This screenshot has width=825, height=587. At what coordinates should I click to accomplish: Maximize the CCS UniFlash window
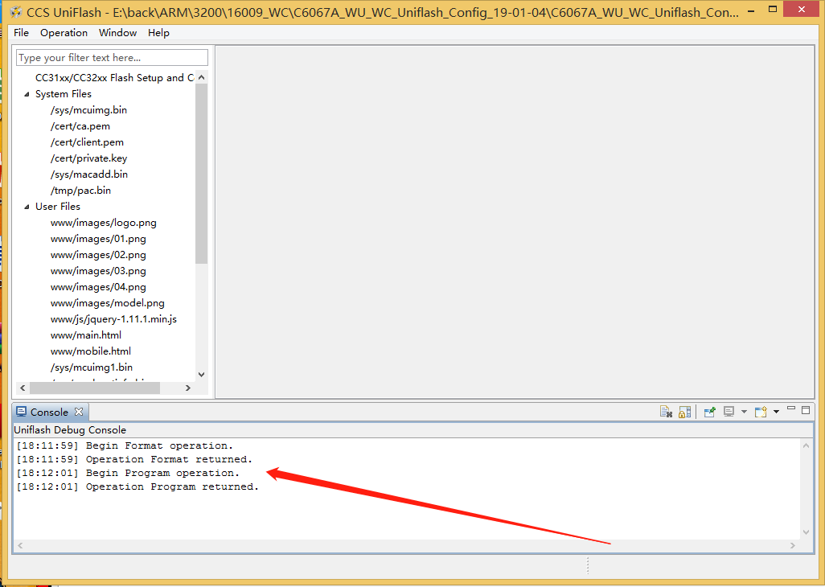(x=773, y=9)
